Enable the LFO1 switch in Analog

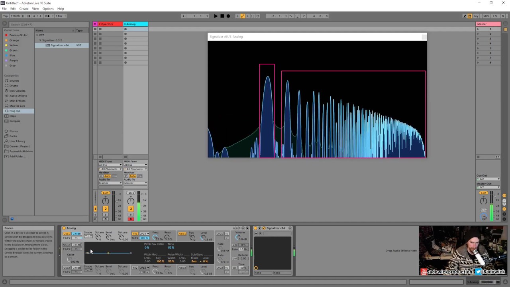click(220, 234)
